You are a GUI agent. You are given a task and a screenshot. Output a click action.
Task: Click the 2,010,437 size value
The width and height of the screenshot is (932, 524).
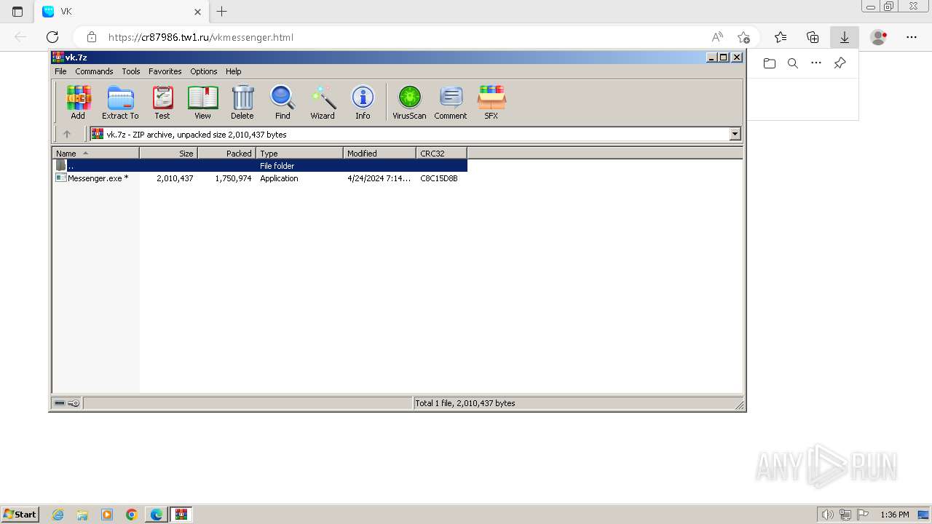point(175,178)
